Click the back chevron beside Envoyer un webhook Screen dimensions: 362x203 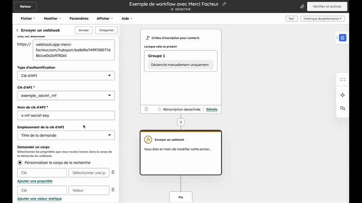[17, 30]
